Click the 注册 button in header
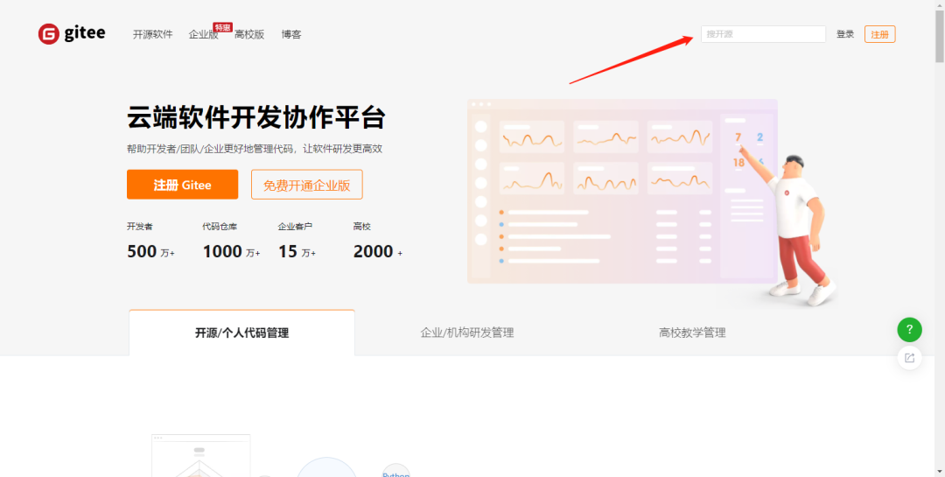945x477 pixels. [x=879, y=34]
